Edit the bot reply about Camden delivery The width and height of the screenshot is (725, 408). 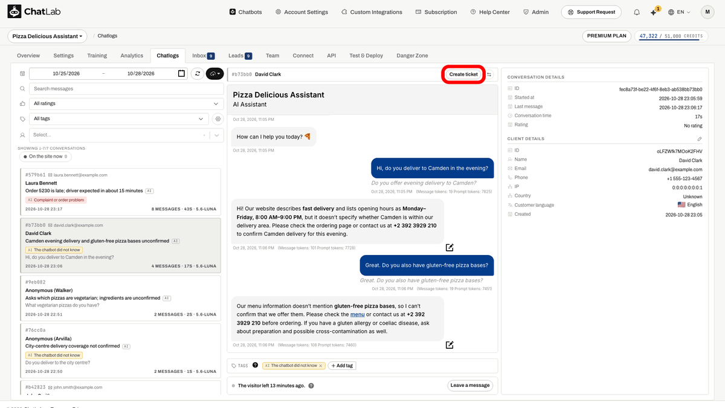pos(449,247)
